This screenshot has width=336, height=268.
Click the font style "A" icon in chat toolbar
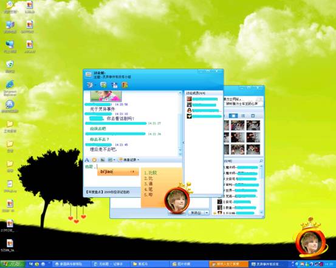[87, 160]
